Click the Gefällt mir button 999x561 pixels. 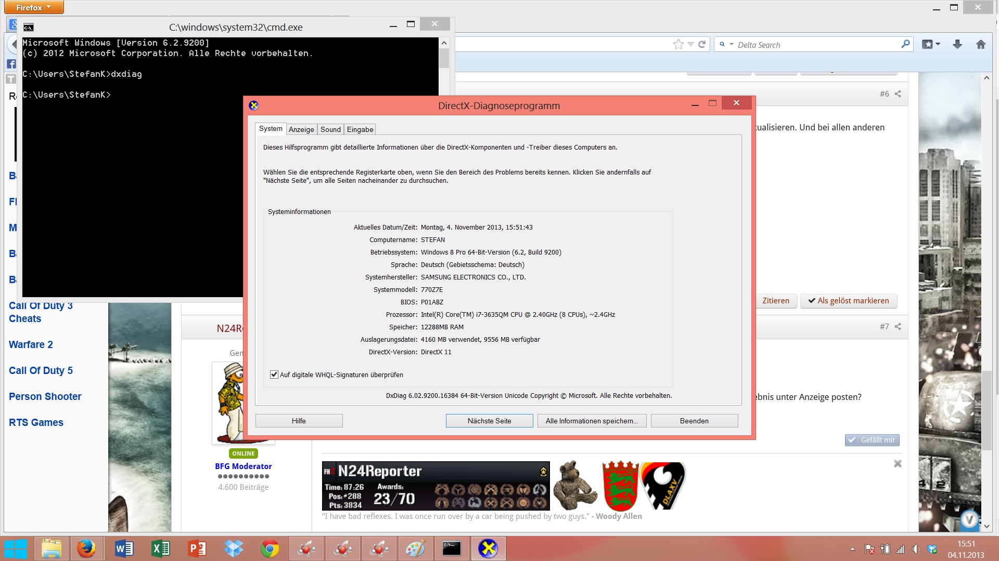pos(872,440)
